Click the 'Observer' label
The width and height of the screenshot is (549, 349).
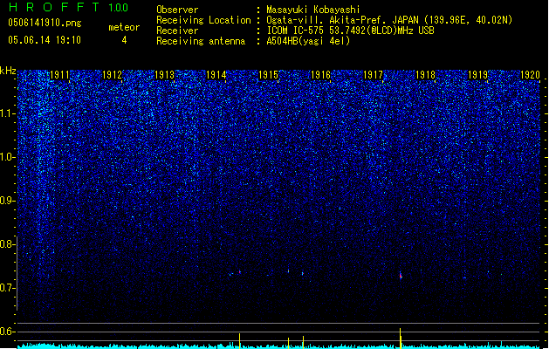tap(177, 10)
